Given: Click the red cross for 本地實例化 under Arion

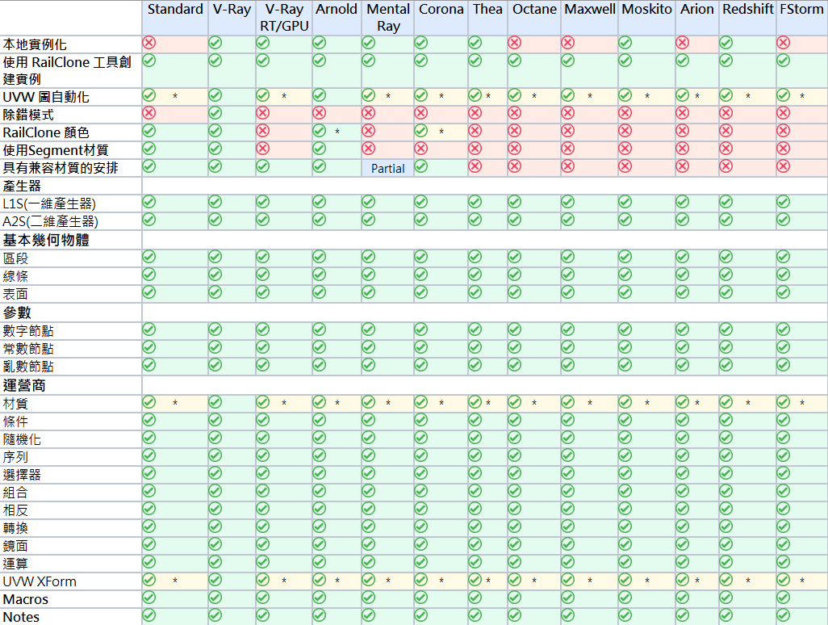Looking at the screenshot, I should [682, 43].
